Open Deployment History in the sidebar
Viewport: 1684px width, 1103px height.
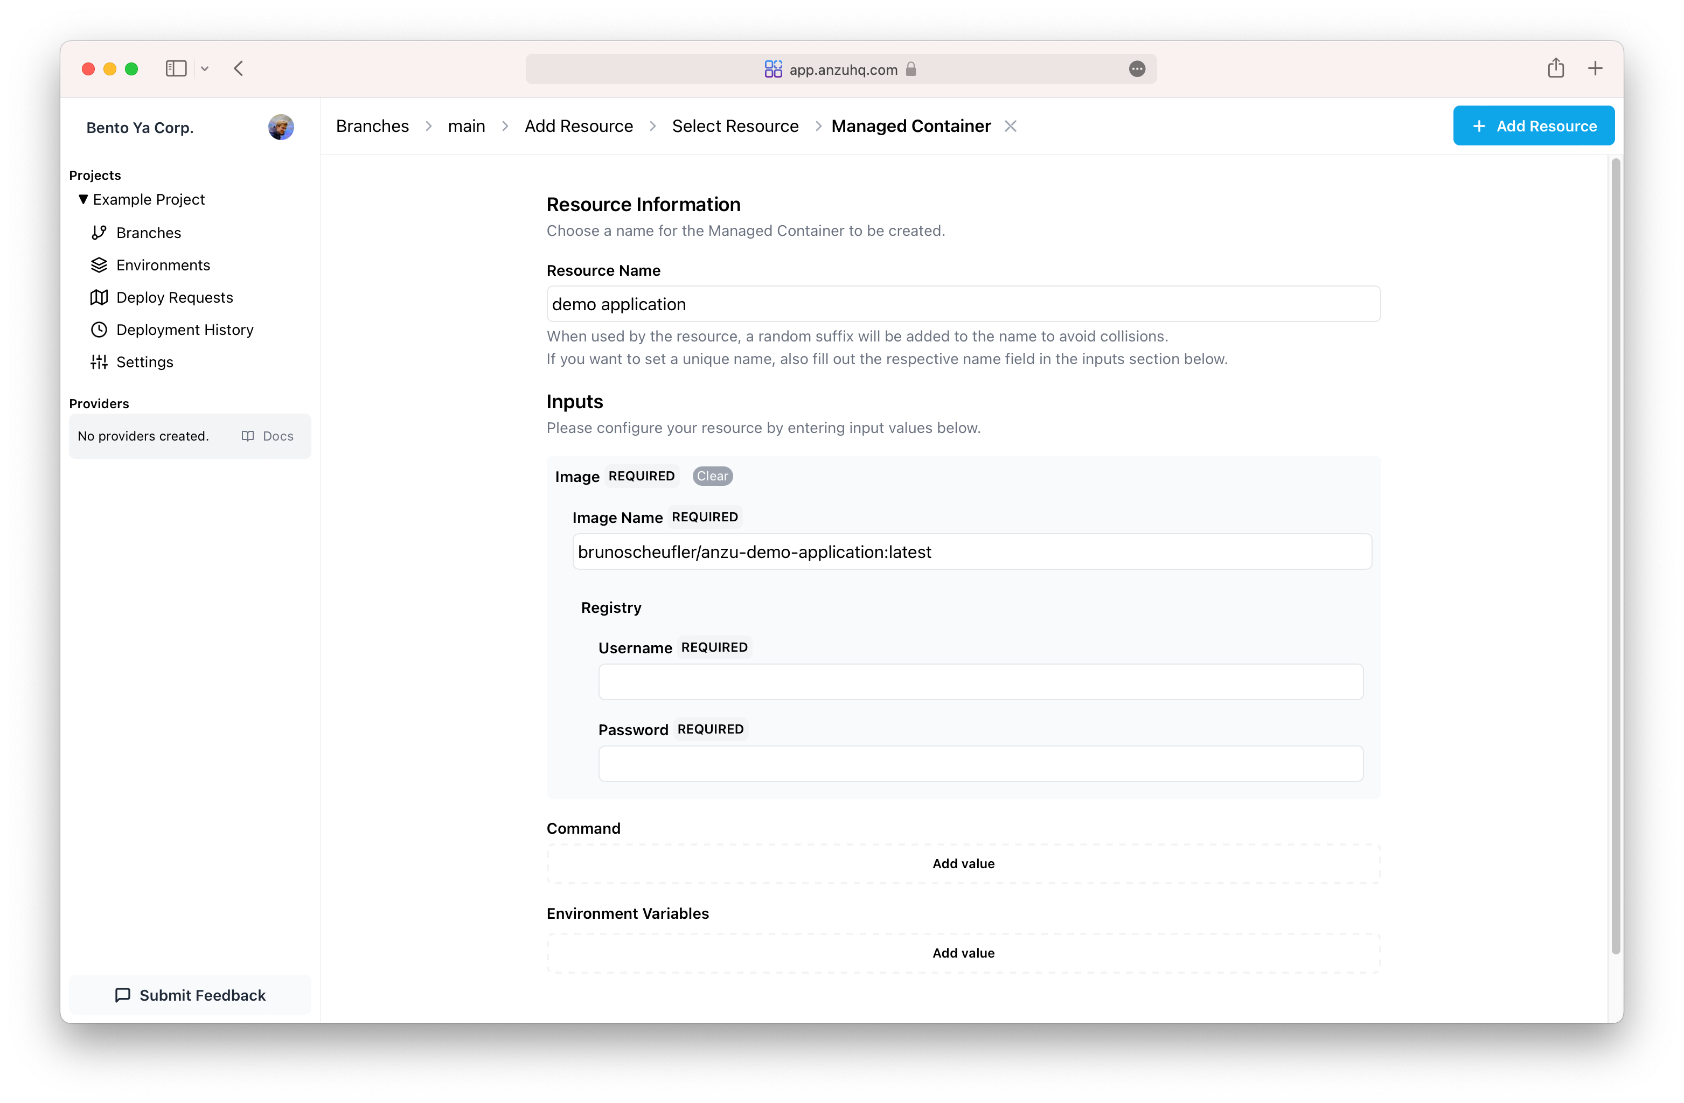click(x=185, y=330)
